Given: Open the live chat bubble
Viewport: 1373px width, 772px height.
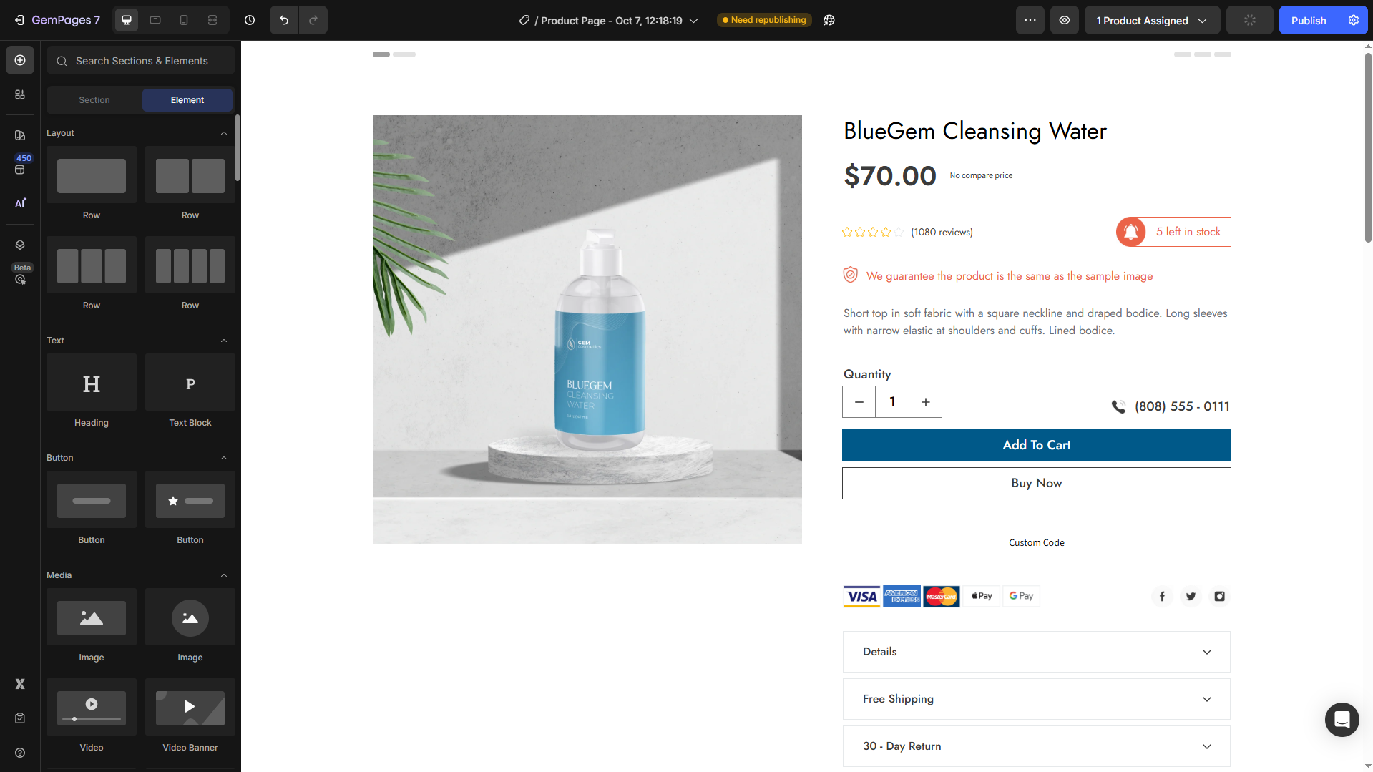Looking at the screenshot, I should pos(1342,719).
